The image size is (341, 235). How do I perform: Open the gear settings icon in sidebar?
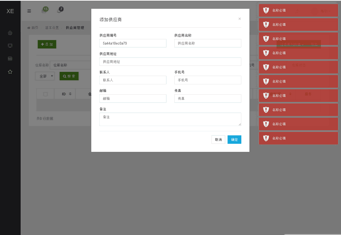pyautogui.click(x=10, y=33)
